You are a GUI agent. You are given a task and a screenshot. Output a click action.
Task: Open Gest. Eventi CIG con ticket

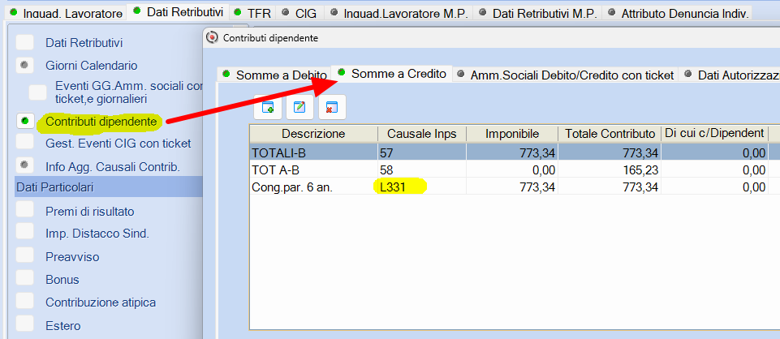[x=119, y=144]
